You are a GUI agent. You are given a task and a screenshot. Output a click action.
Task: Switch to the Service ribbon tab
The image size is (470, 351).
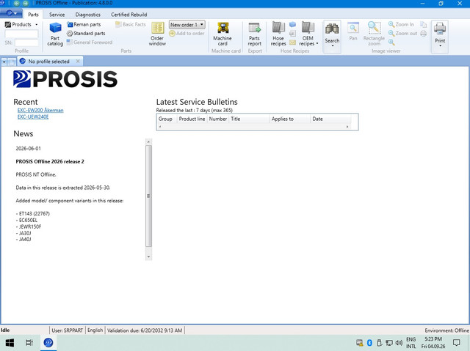tap(57, 15)
